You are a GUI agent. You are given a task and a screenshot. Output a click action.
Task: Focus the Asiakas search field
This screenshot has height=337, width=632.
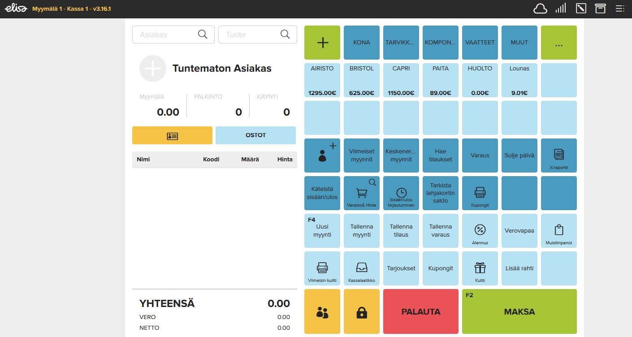pos(173,35)
